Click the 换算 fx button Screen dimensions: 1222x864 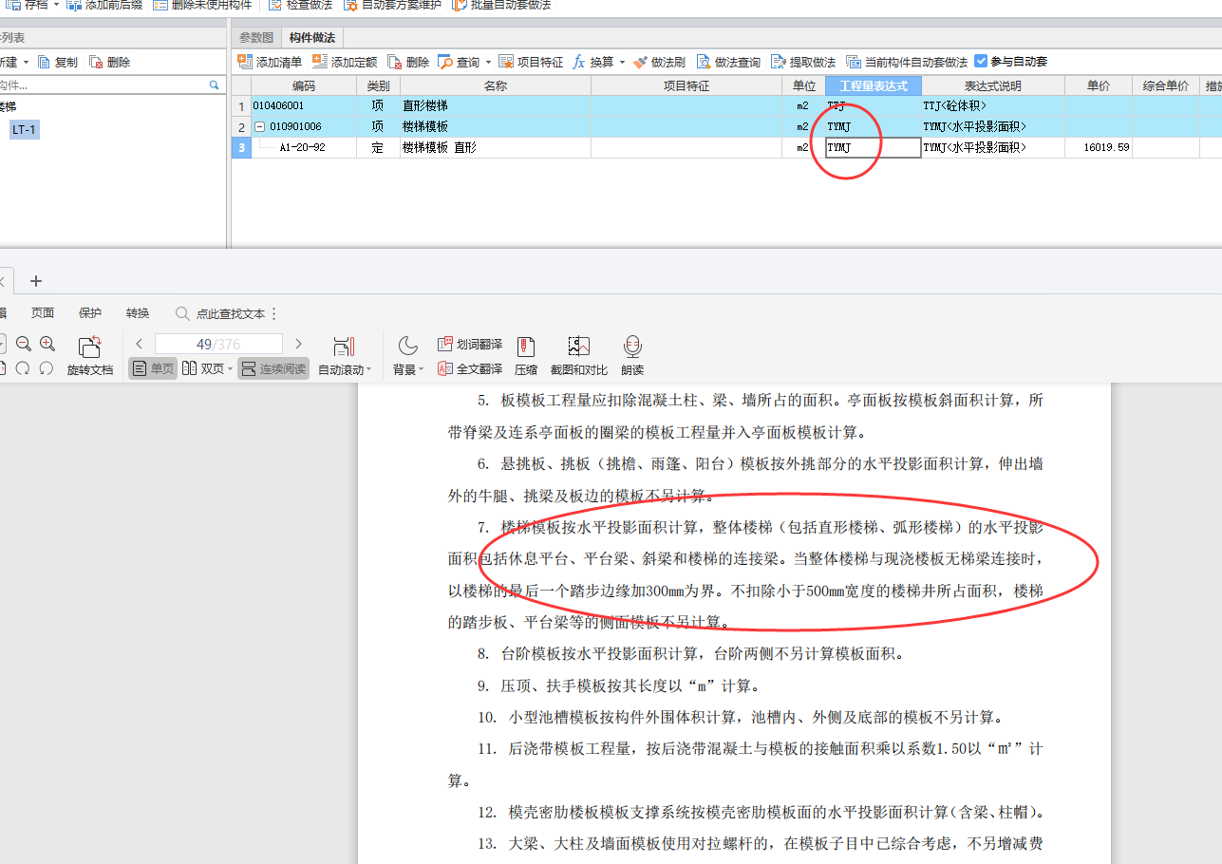(593, 62)
